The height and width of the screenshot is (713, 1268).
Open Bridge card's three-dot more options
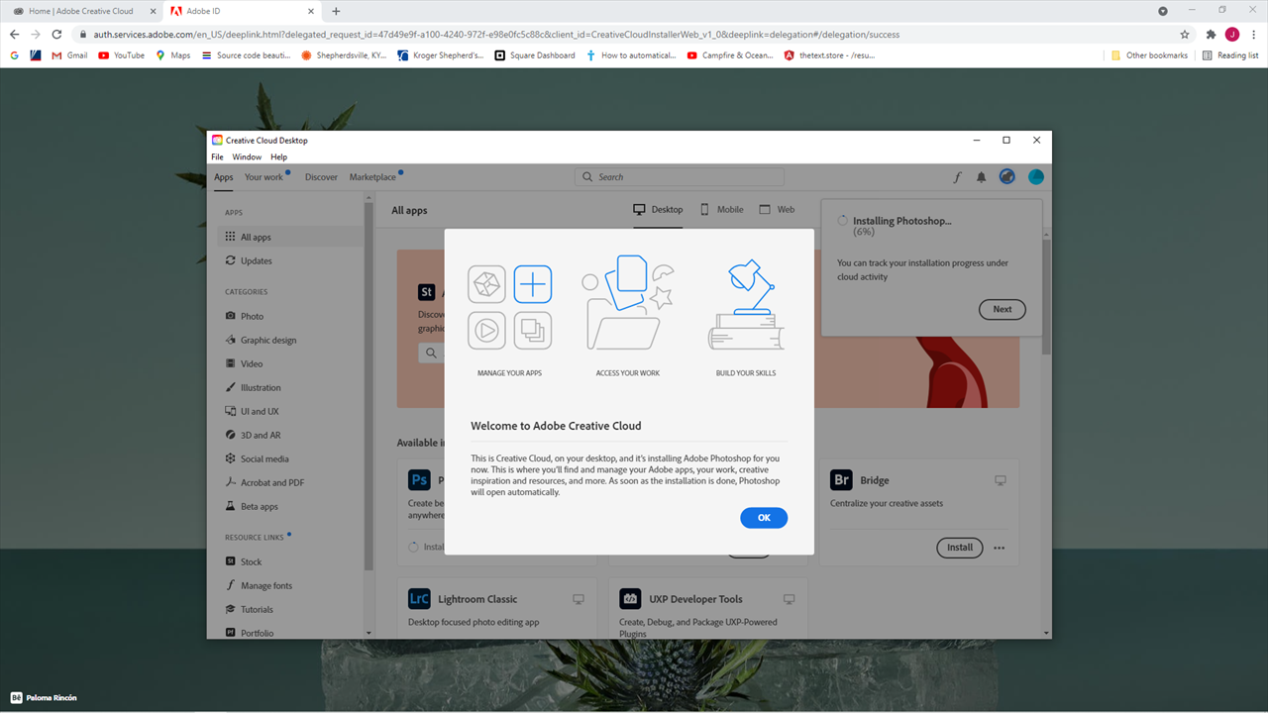pos(999,548)
